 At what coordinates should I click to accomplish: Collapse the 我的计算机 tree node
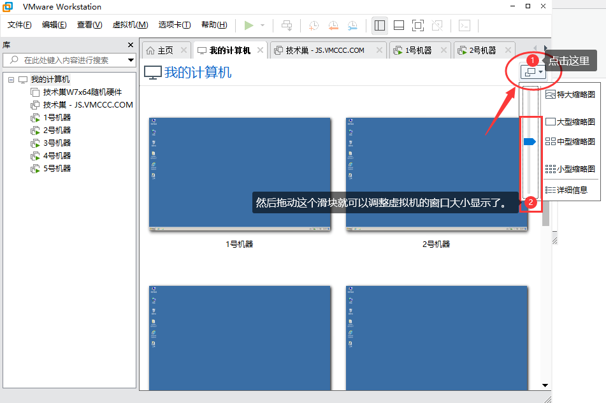[10, 79]
